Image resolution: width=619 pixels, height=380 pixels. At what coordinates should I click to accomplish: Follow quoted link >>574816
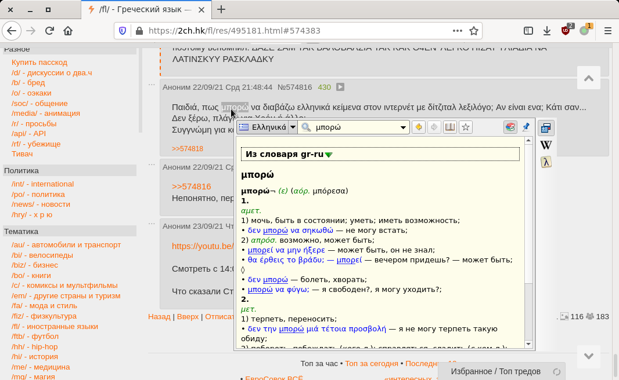[192, 187]
